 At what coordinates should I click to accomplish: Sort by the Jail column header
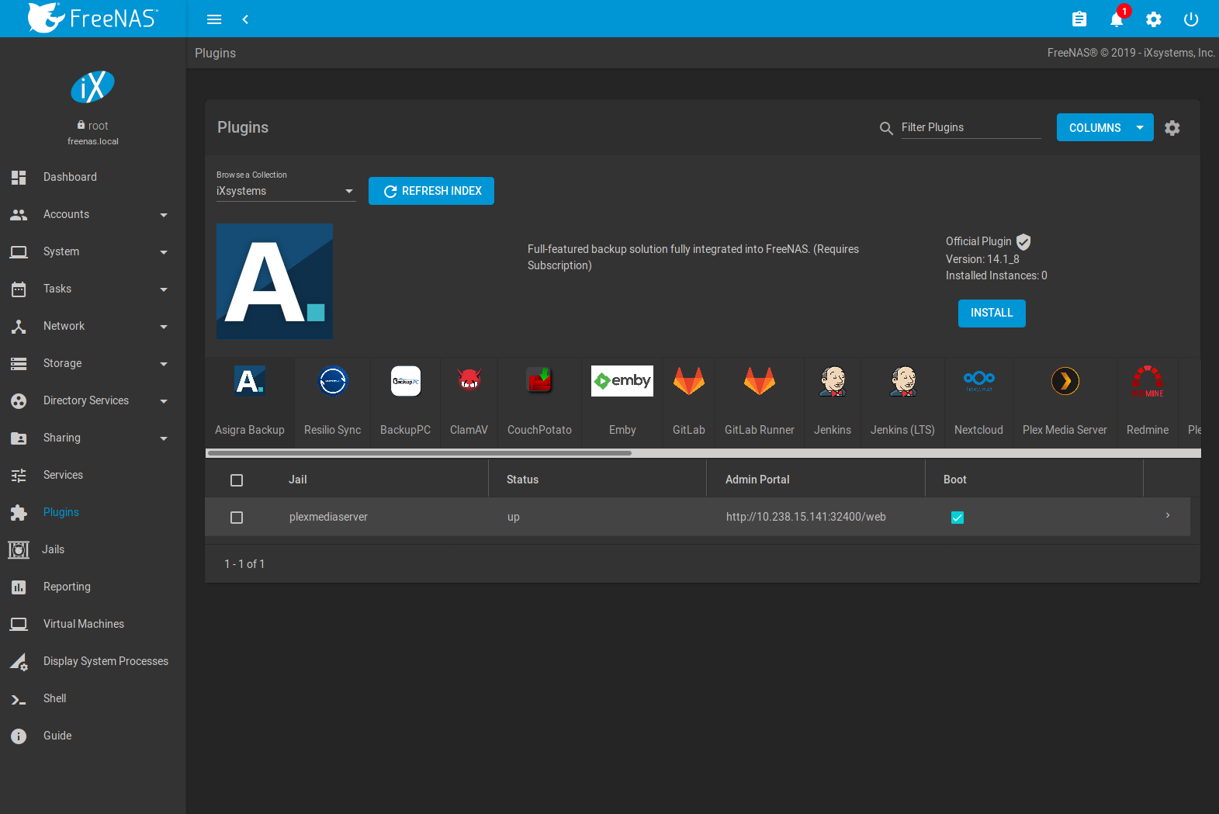[x=298, y=480]
